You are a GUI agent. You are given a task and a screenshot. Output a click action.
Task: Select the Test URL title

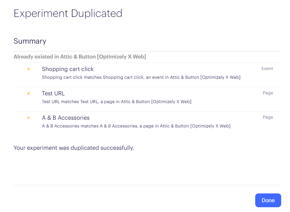point(53,93)
